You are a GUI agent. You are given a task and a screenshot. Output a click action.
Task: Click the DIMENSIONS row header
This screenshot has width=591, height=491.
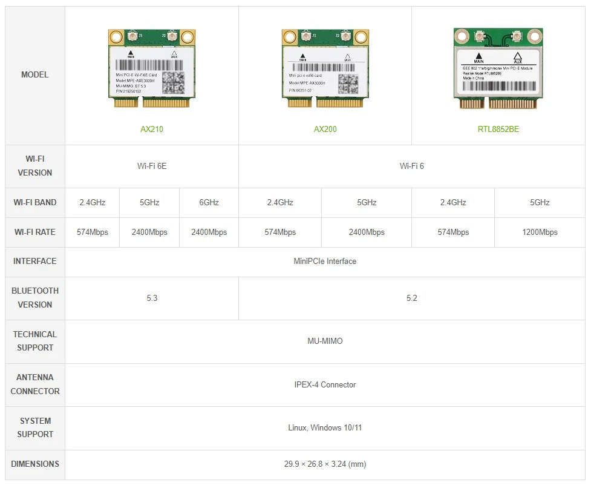35,464
